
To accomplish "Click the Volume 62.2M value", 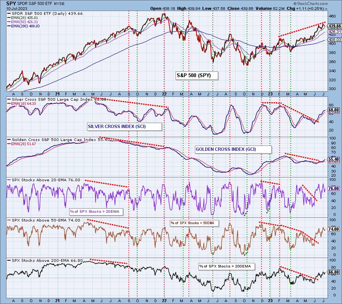I will click(269, 8).
